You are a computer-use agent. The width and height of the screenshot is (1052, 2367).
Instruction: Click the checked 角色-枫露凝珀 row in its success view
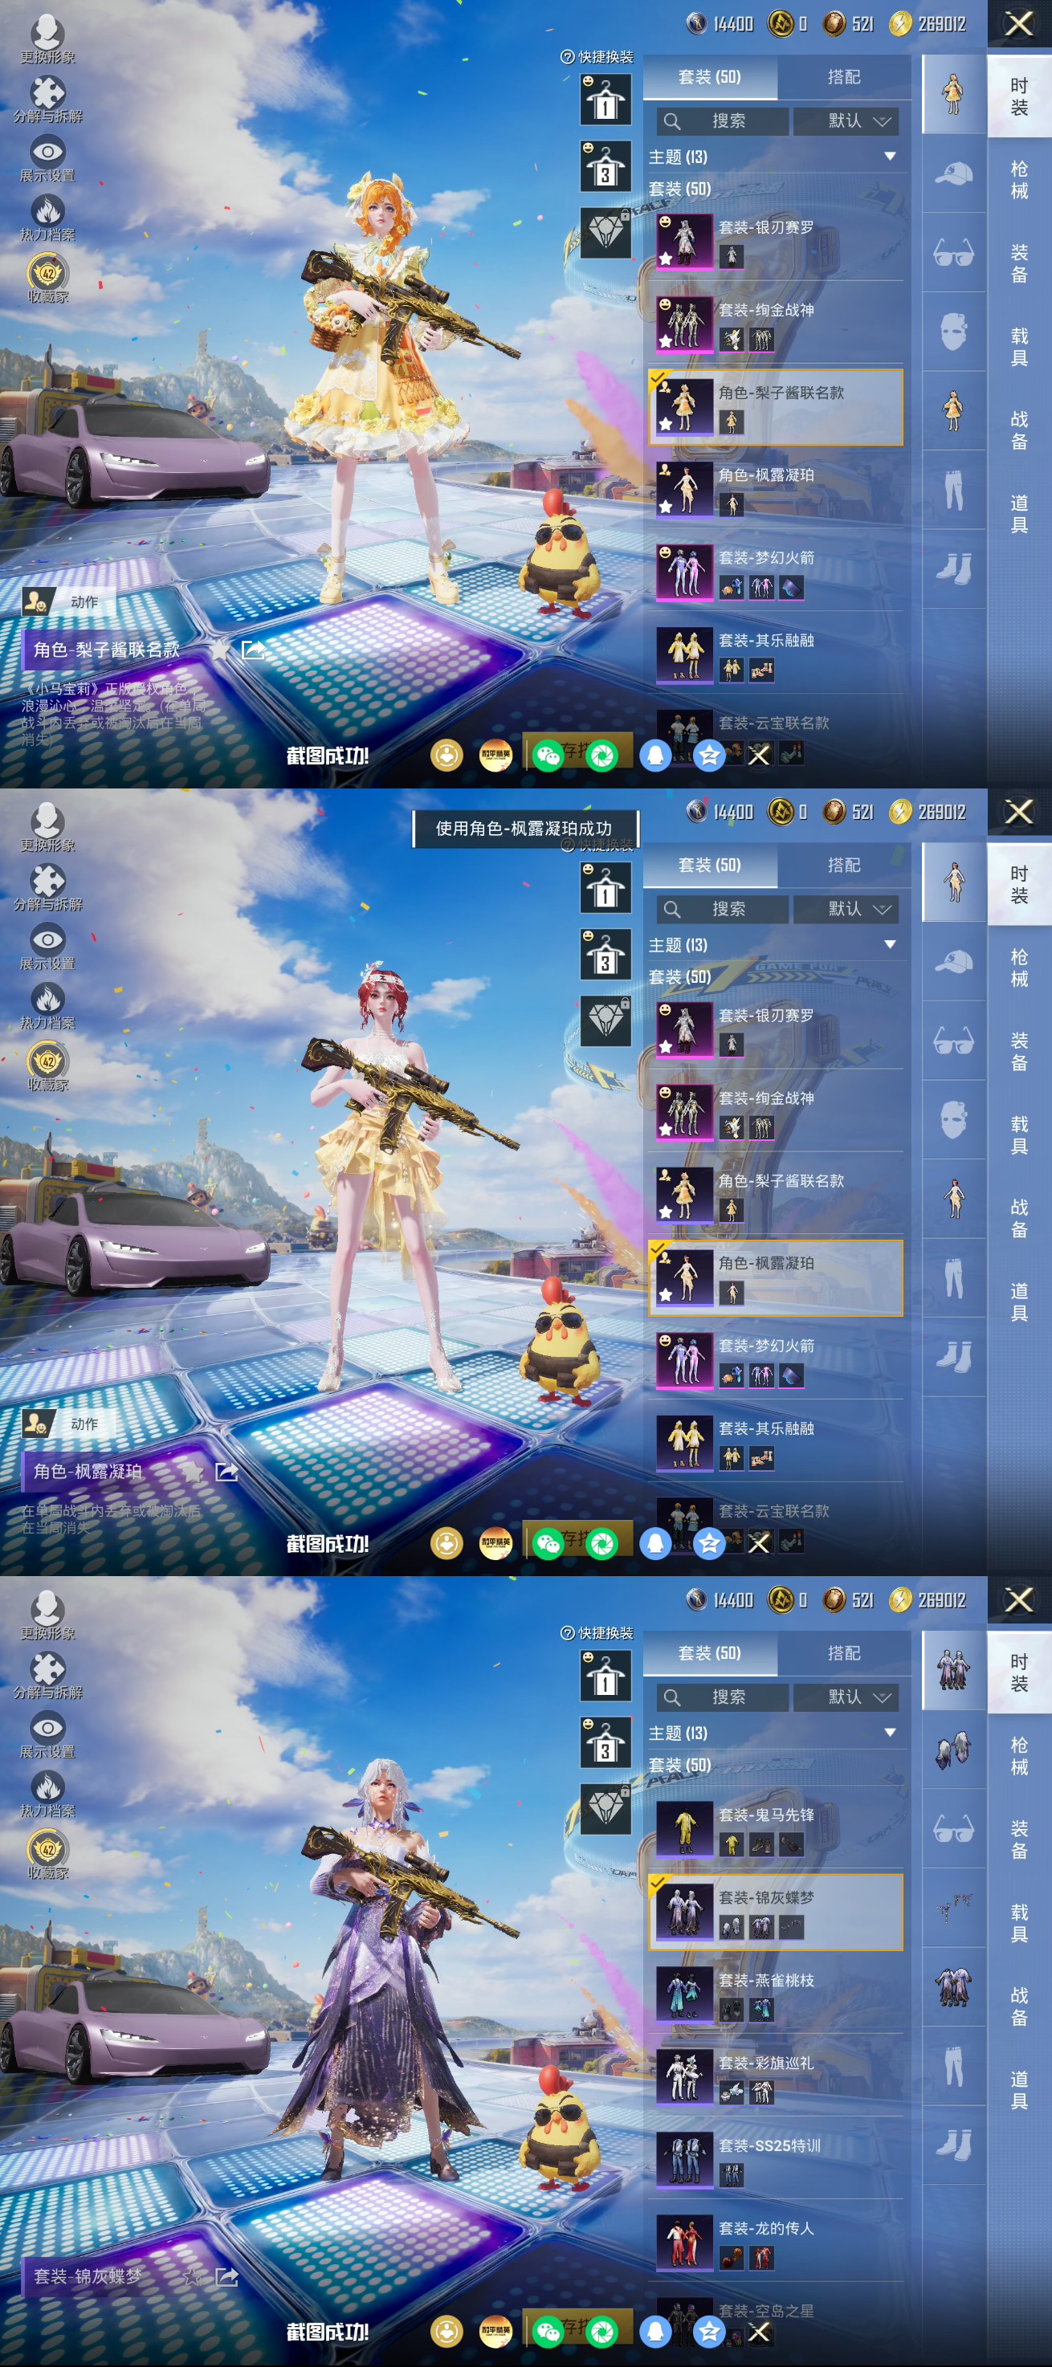pos(777,1278)
